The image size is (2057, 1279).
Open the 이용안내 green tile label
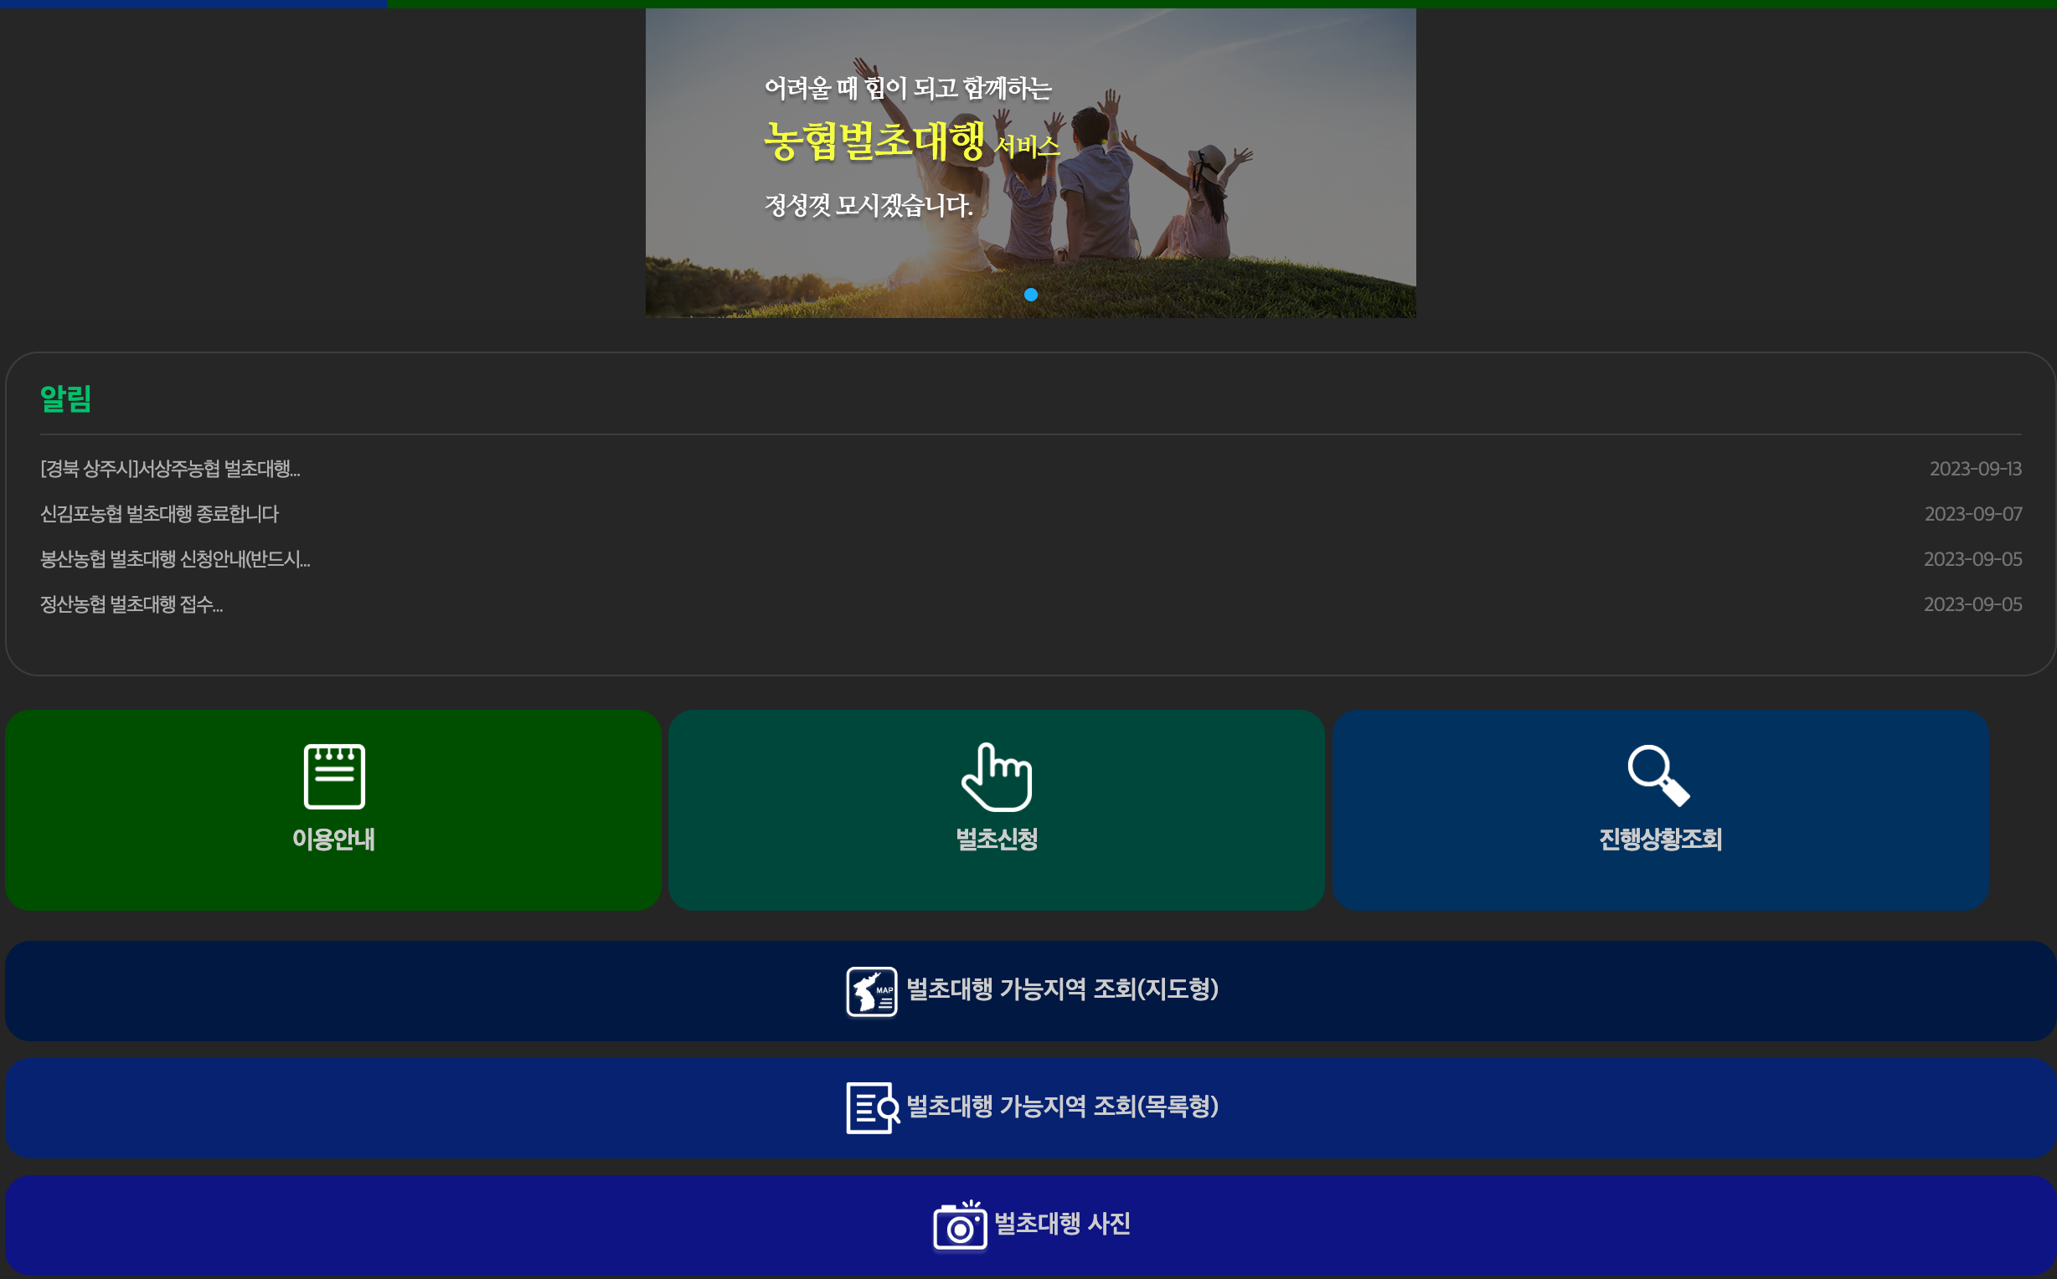[333, 839]
